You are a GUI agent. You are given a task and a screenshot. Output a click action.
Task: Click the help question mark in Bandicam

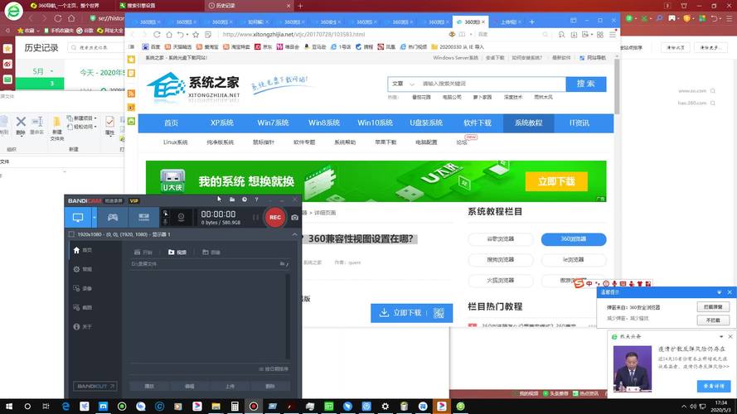pos(257,200)
